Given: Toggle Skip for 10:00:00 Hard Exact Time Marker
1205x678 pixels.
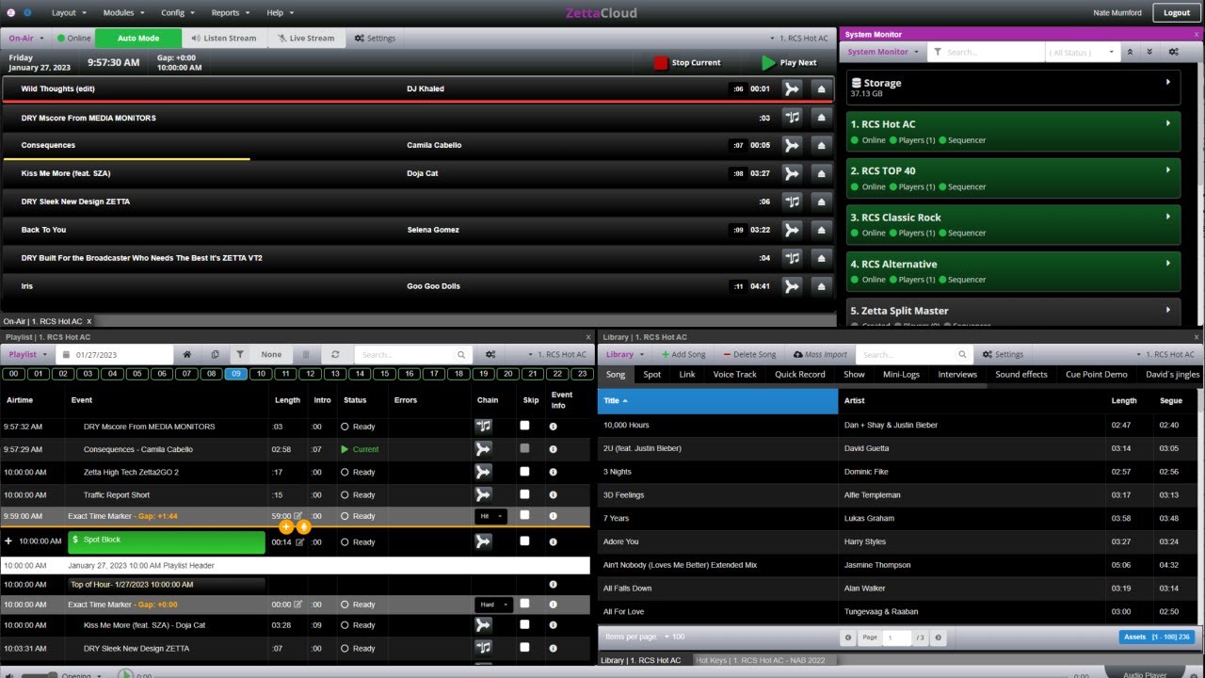Looking at the screenshot, I should 524,604.
